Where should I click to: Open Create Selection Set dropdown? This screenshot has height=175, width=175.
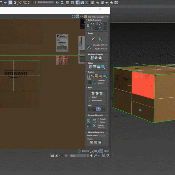(45, 2)
